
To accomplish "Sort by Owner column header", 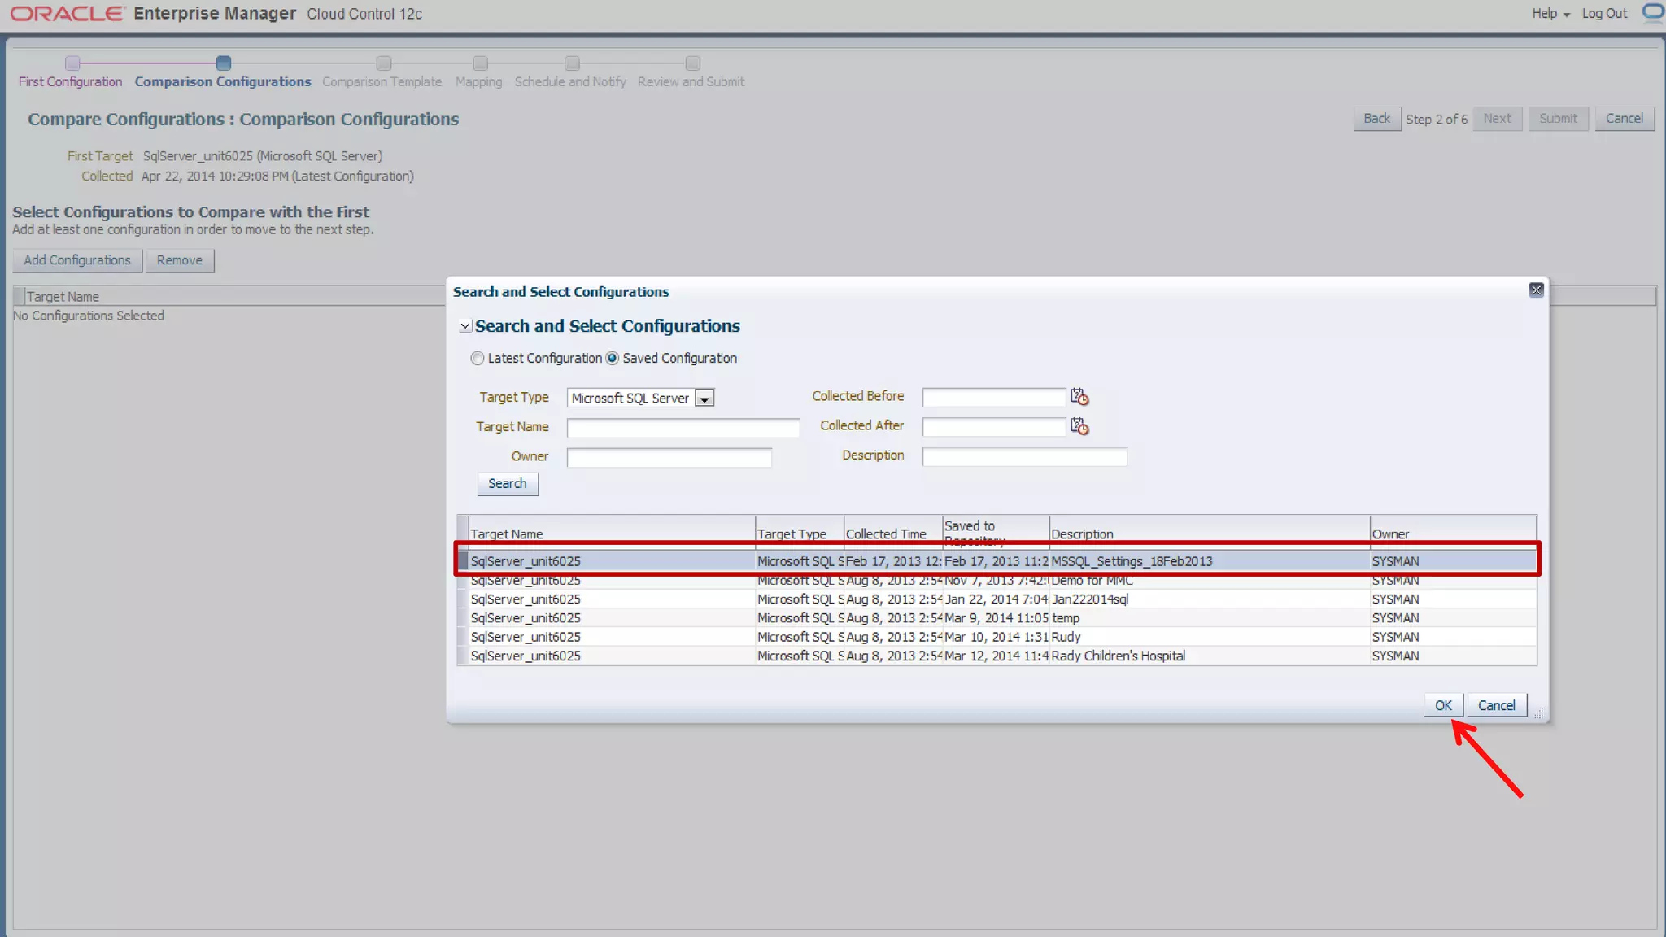I will 1453,534.
